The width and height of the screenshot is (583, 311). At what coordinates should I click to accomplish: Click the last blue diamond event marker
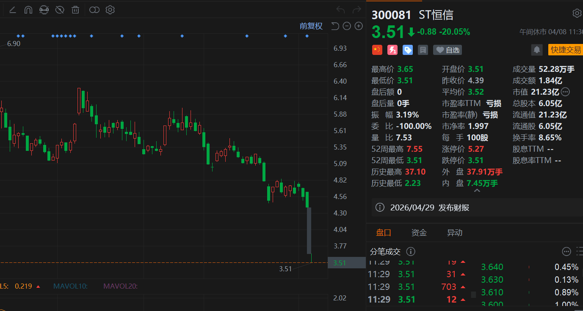(307, 36)
